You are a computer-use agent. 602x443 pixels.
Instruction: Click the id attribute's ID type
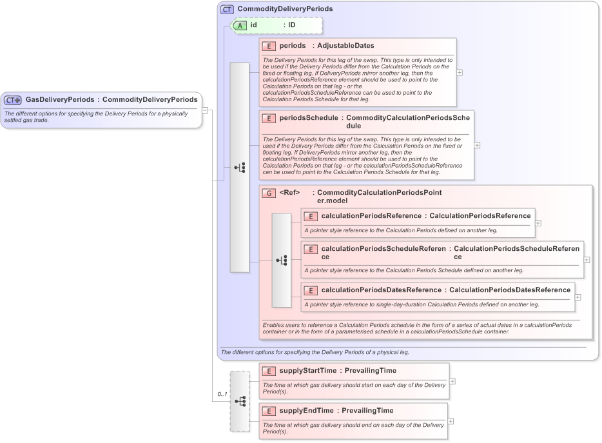292,25
